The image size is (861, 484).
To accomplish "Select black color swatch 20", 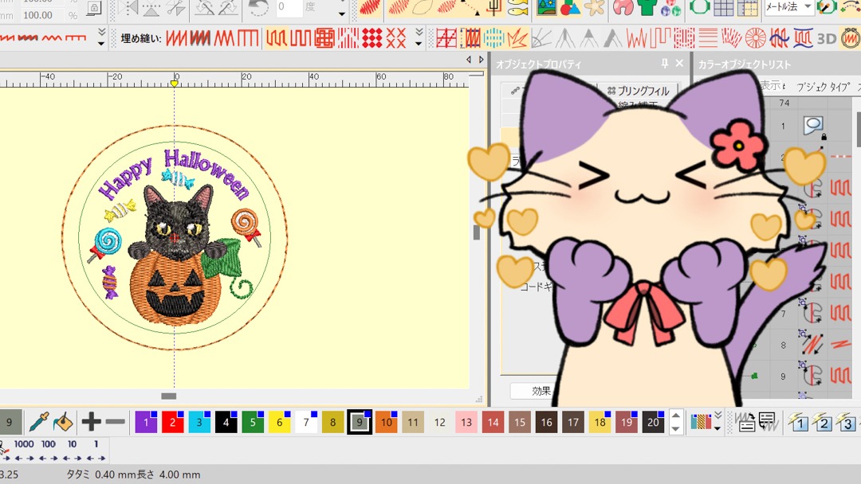I will pos(654,422).
